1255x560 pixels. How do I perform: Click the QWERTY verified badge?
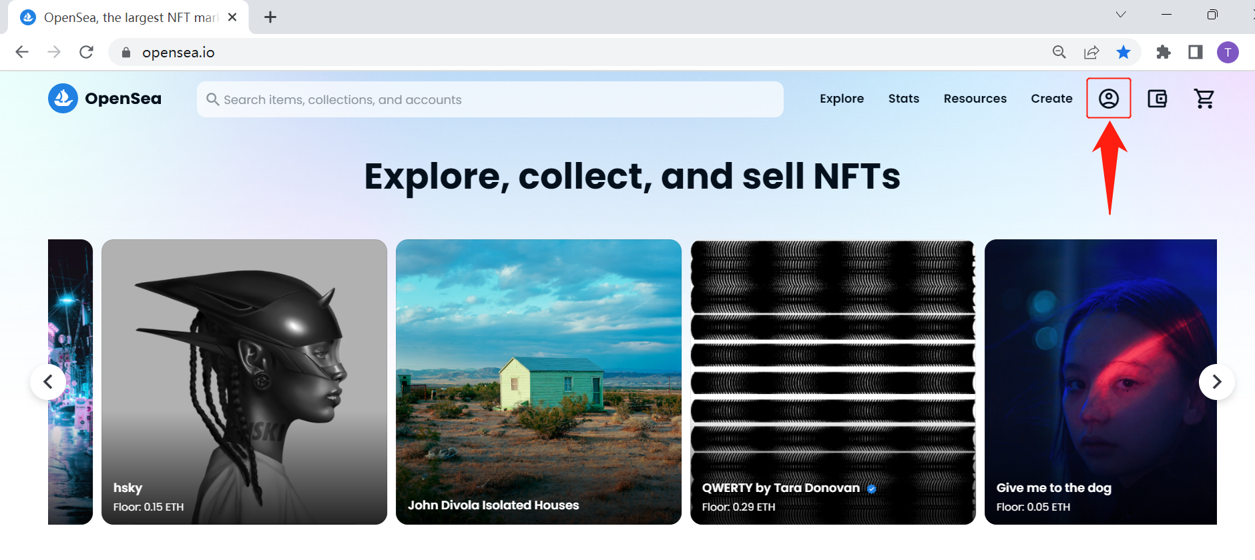(871, 489)
